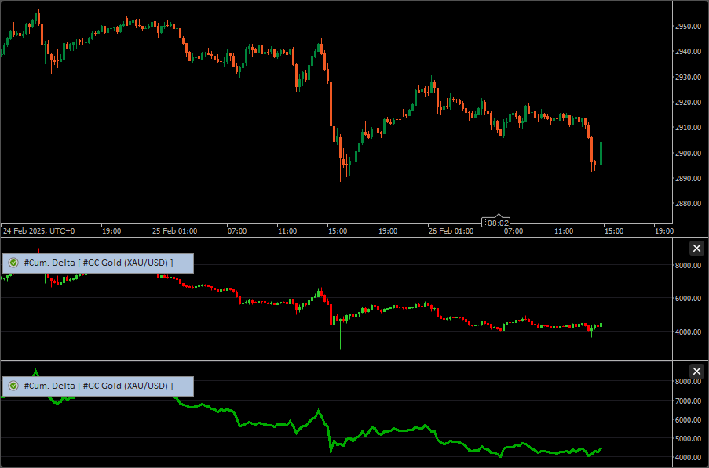The width and height of the screenshot is (709, 468).
Task: Toggle the green check icon in middle panel label
Action: pyautogui.click(x=13, y=263)
